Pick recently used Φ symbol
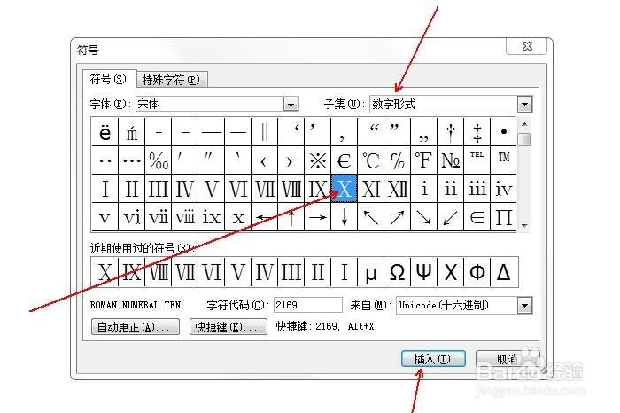 [x=477, y=272]
